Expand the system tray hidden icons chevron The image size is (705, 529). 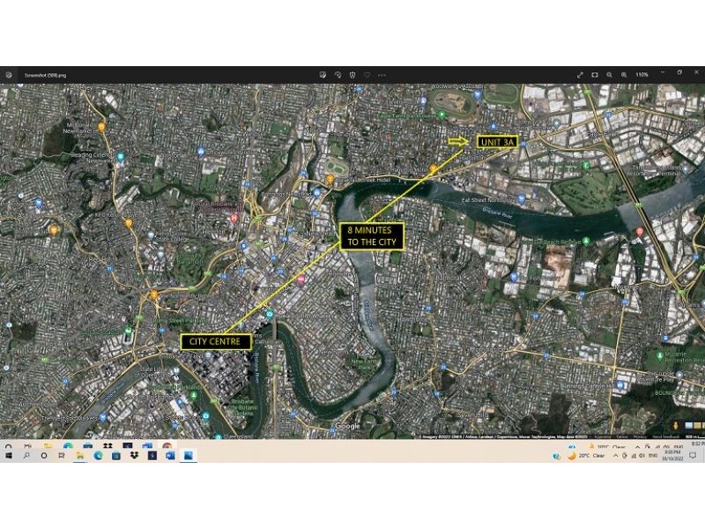(616, 456)
